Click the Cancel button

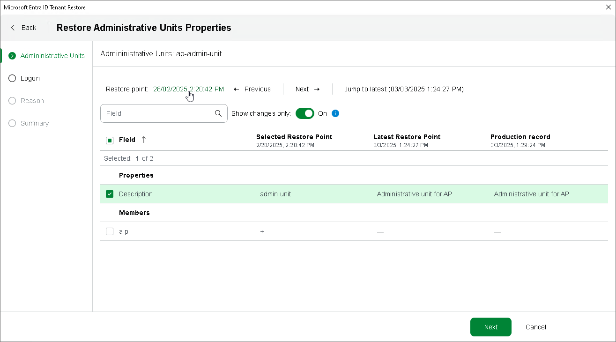click(x=535, y=327)
